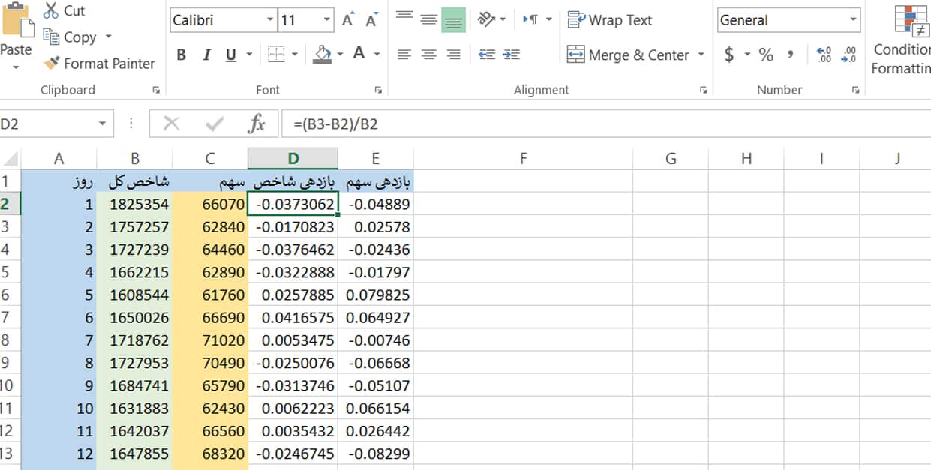Click the Cut scissors icon
The image size is (931, 470).
pos(51,10)
